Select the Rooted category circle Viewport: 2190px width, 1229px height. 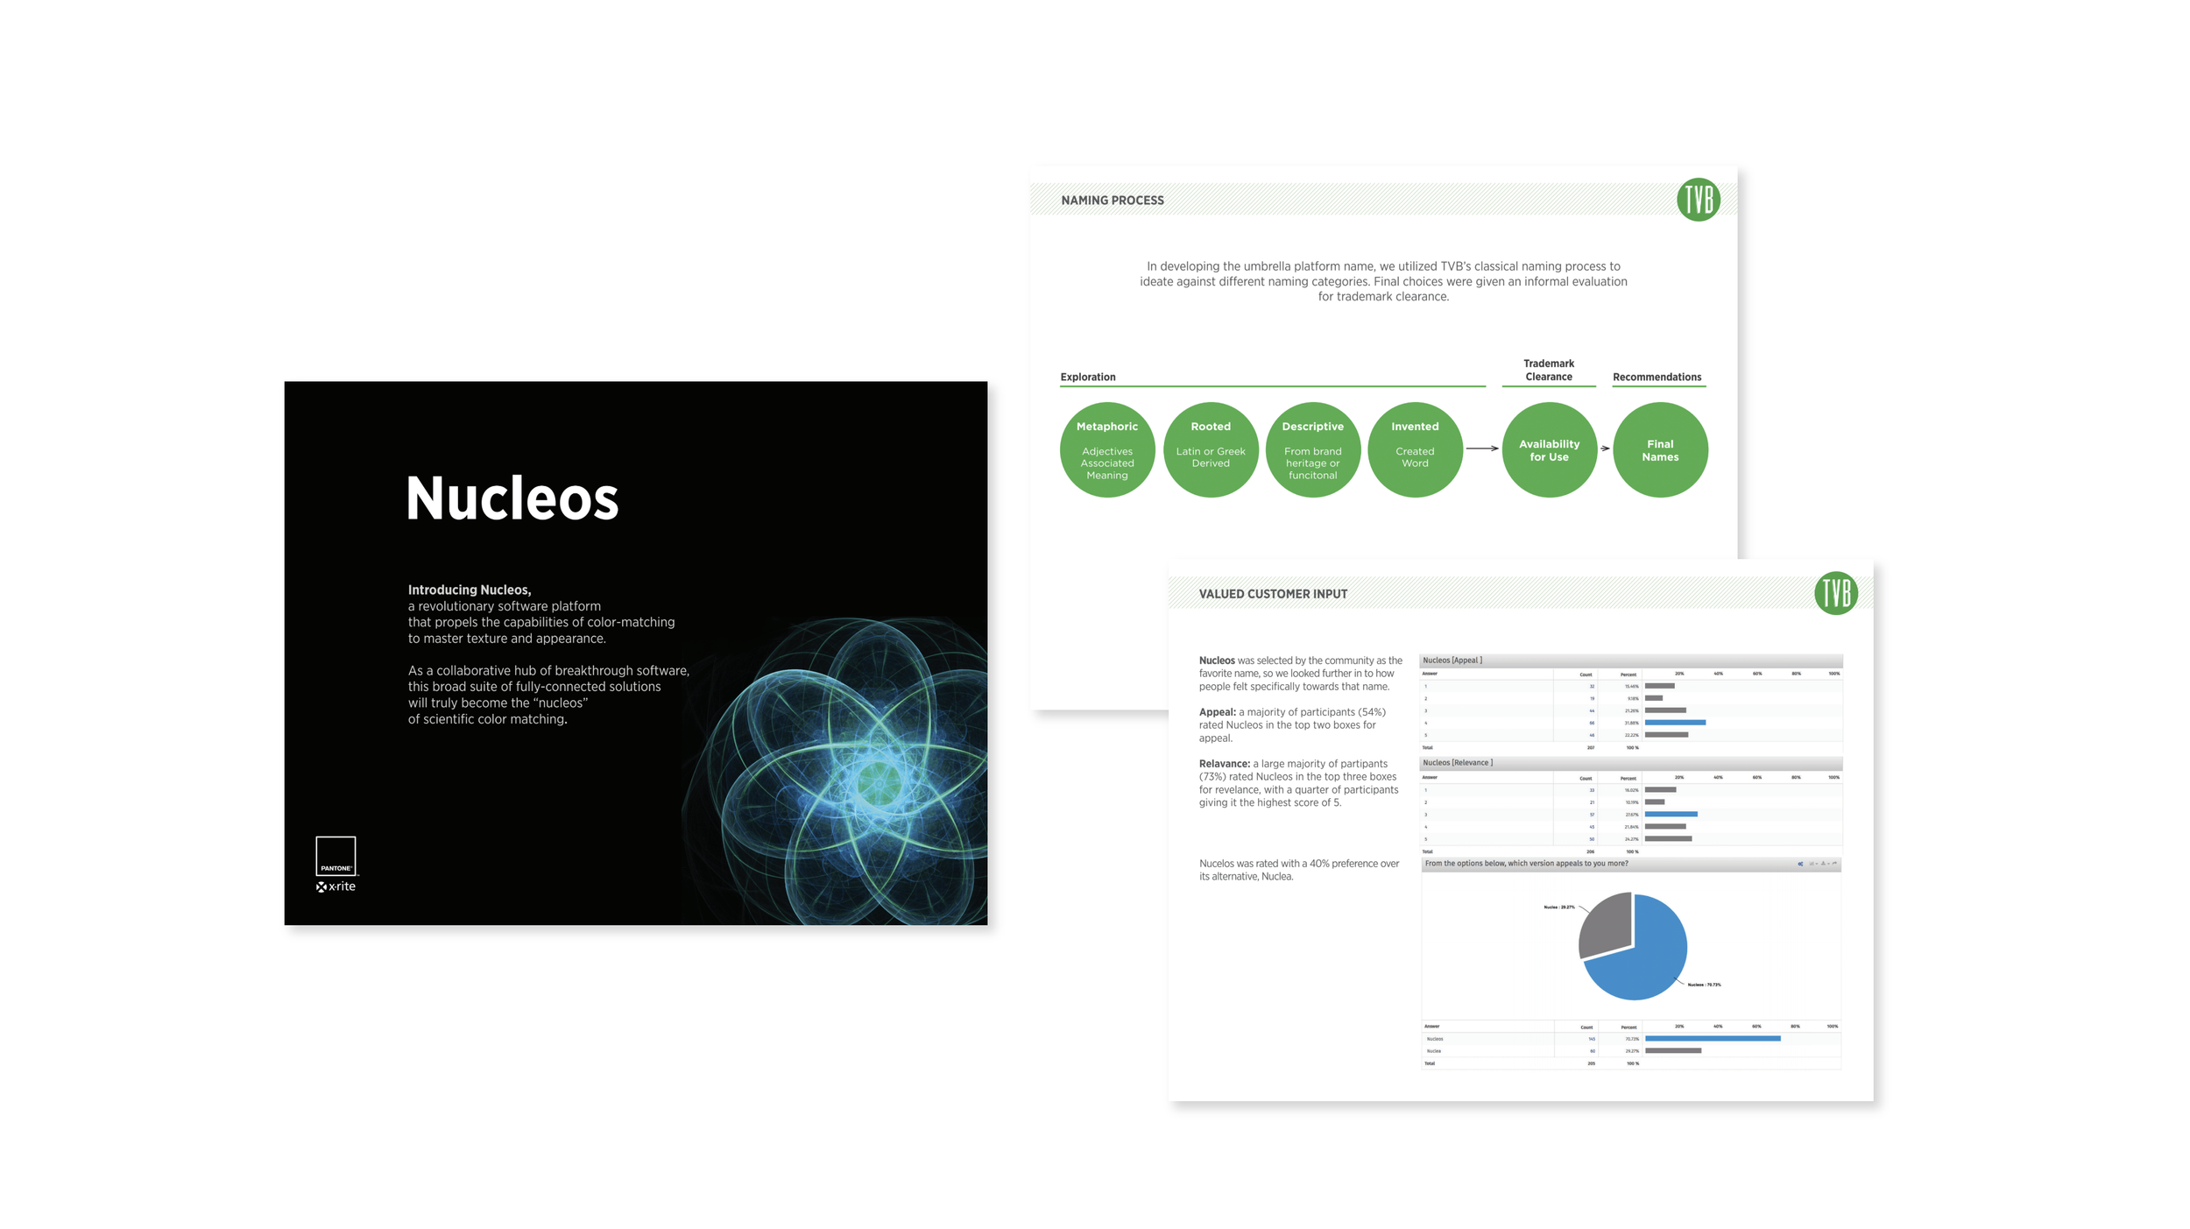1211,447
